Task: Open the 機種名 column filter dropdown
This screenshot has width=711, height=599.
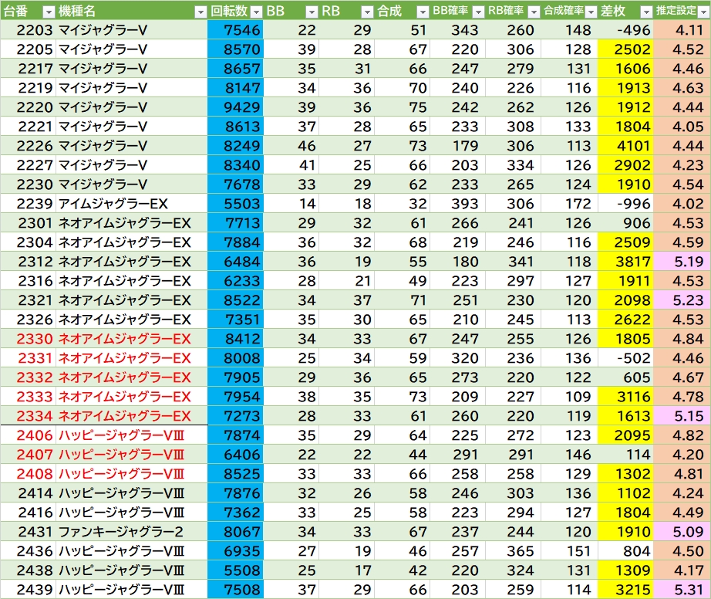Action: [x=200, y=12]
